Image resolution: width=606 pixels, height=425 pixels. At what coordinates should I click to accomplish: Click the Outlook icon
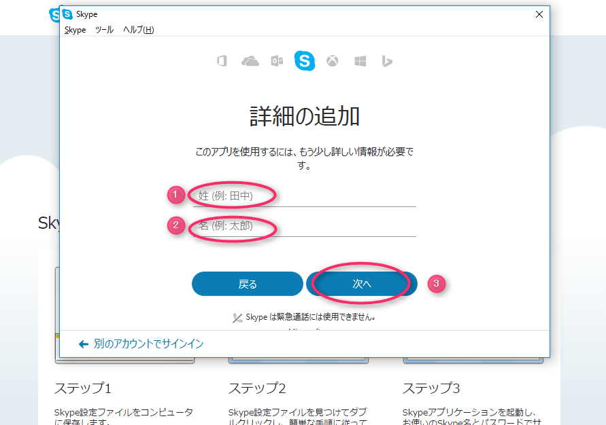coord(277,61)
